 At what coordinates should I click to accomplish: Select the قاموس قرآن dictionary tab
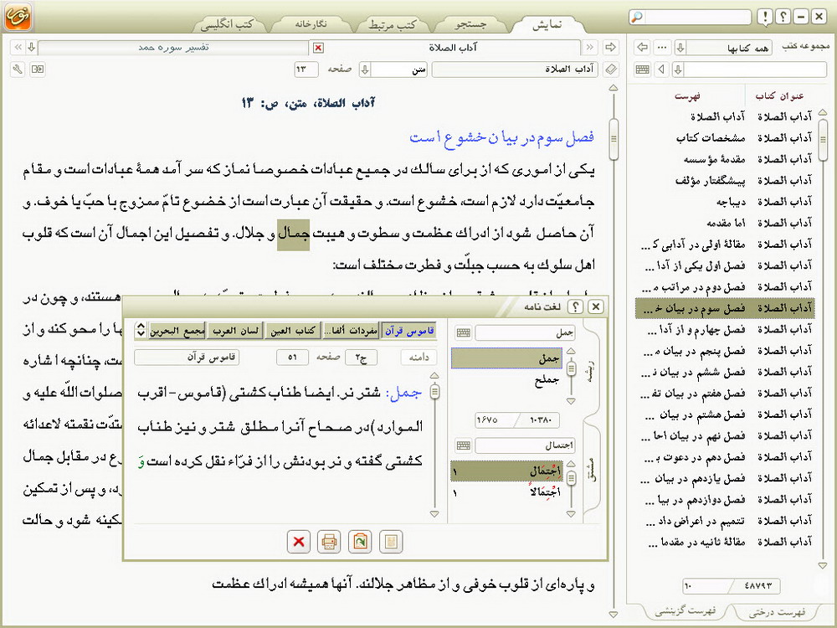pyautogui.click(x=409, y=331)
